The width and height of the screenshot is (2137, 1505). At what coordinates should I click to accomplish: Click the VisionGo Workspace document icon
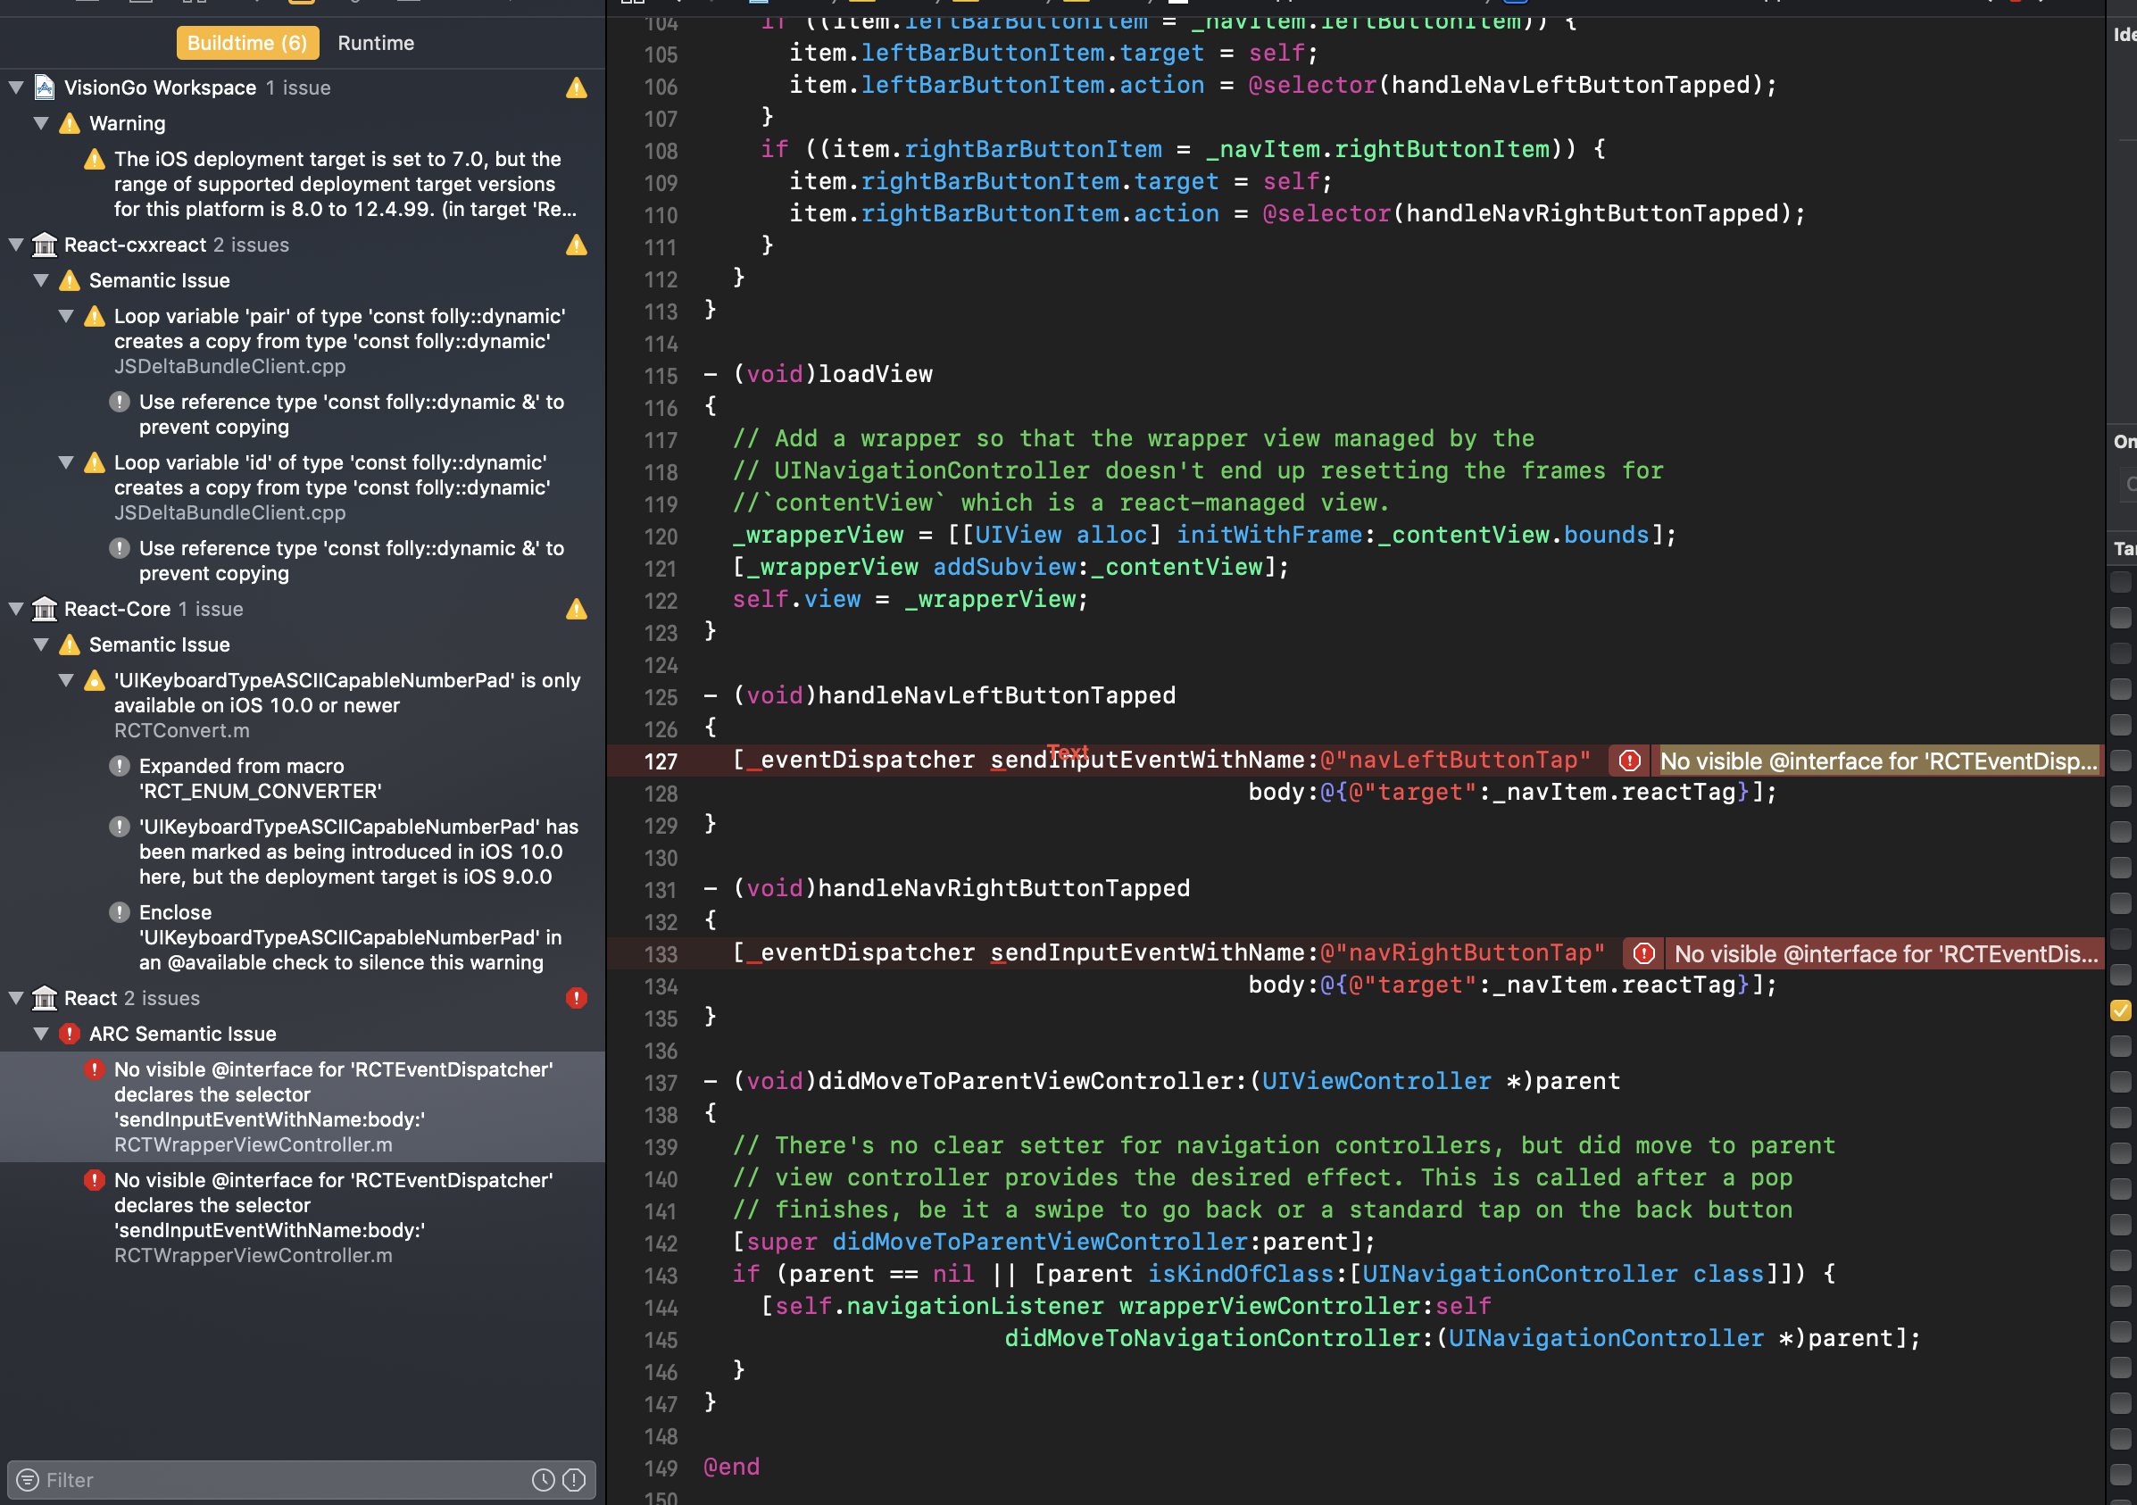click(44, 87)
